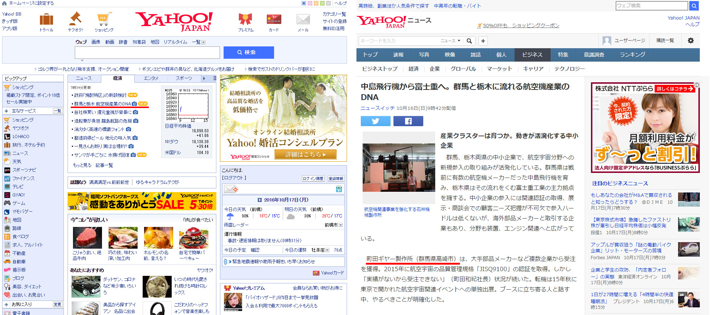Viewport: 710px width, 315px height.
Task: Open the テクノロジー business sub-tab
Action: (569, 69)
